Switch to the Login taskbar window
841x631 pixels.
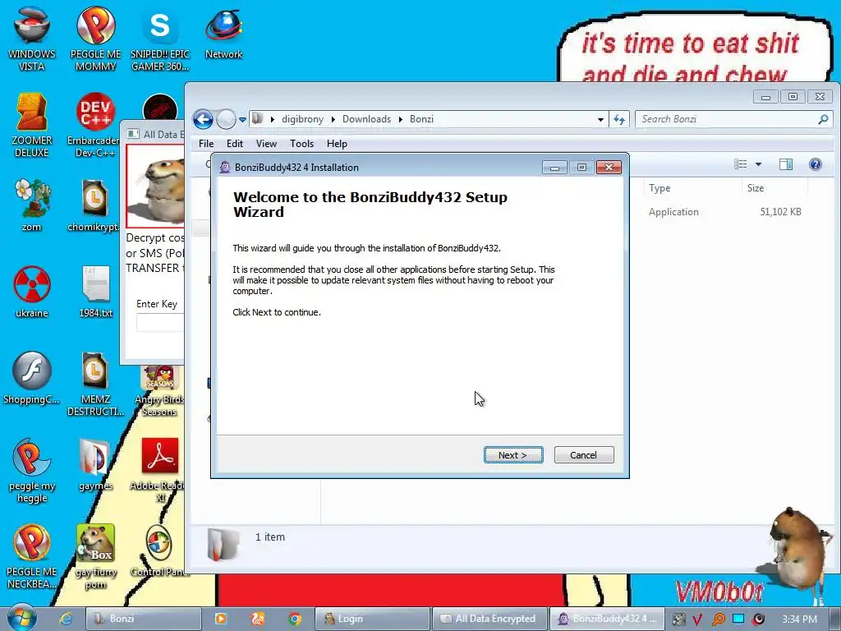point(372,619)
